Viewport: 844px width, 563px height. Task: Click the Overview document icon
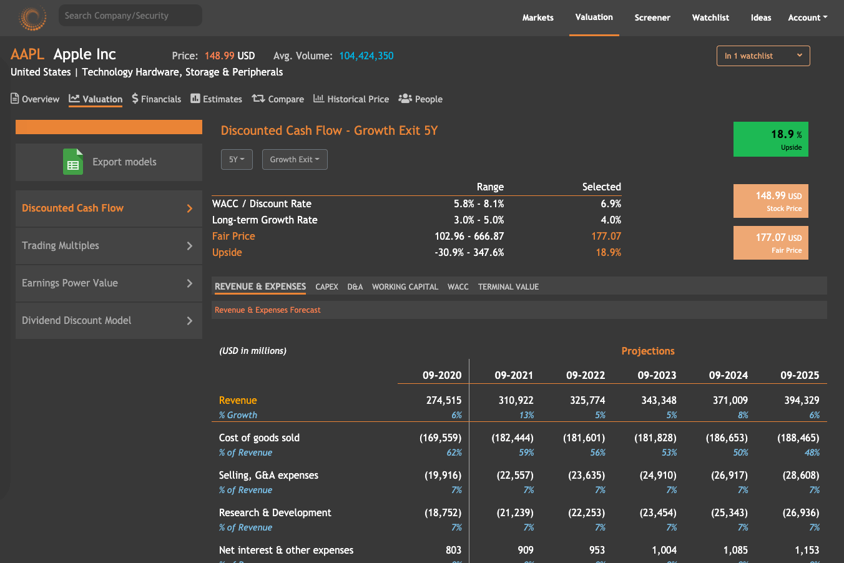(x=15, y=99)
